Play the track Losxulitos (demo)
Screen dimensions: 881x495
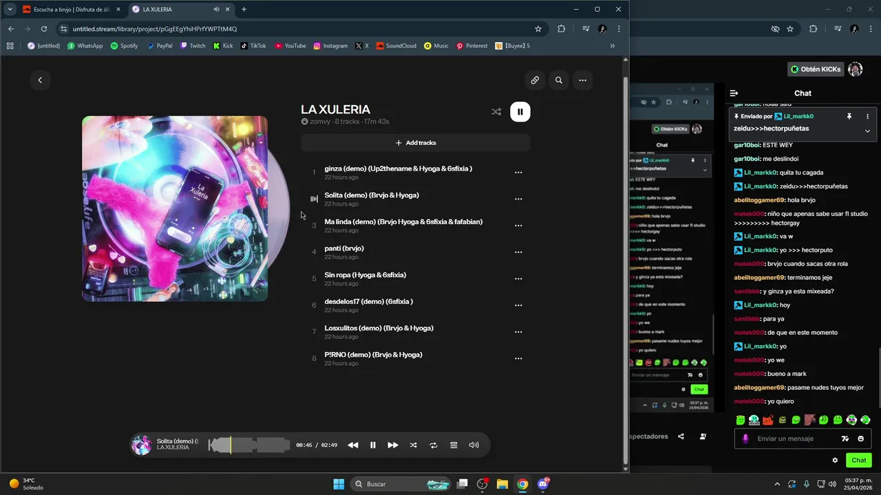point(379,328)
